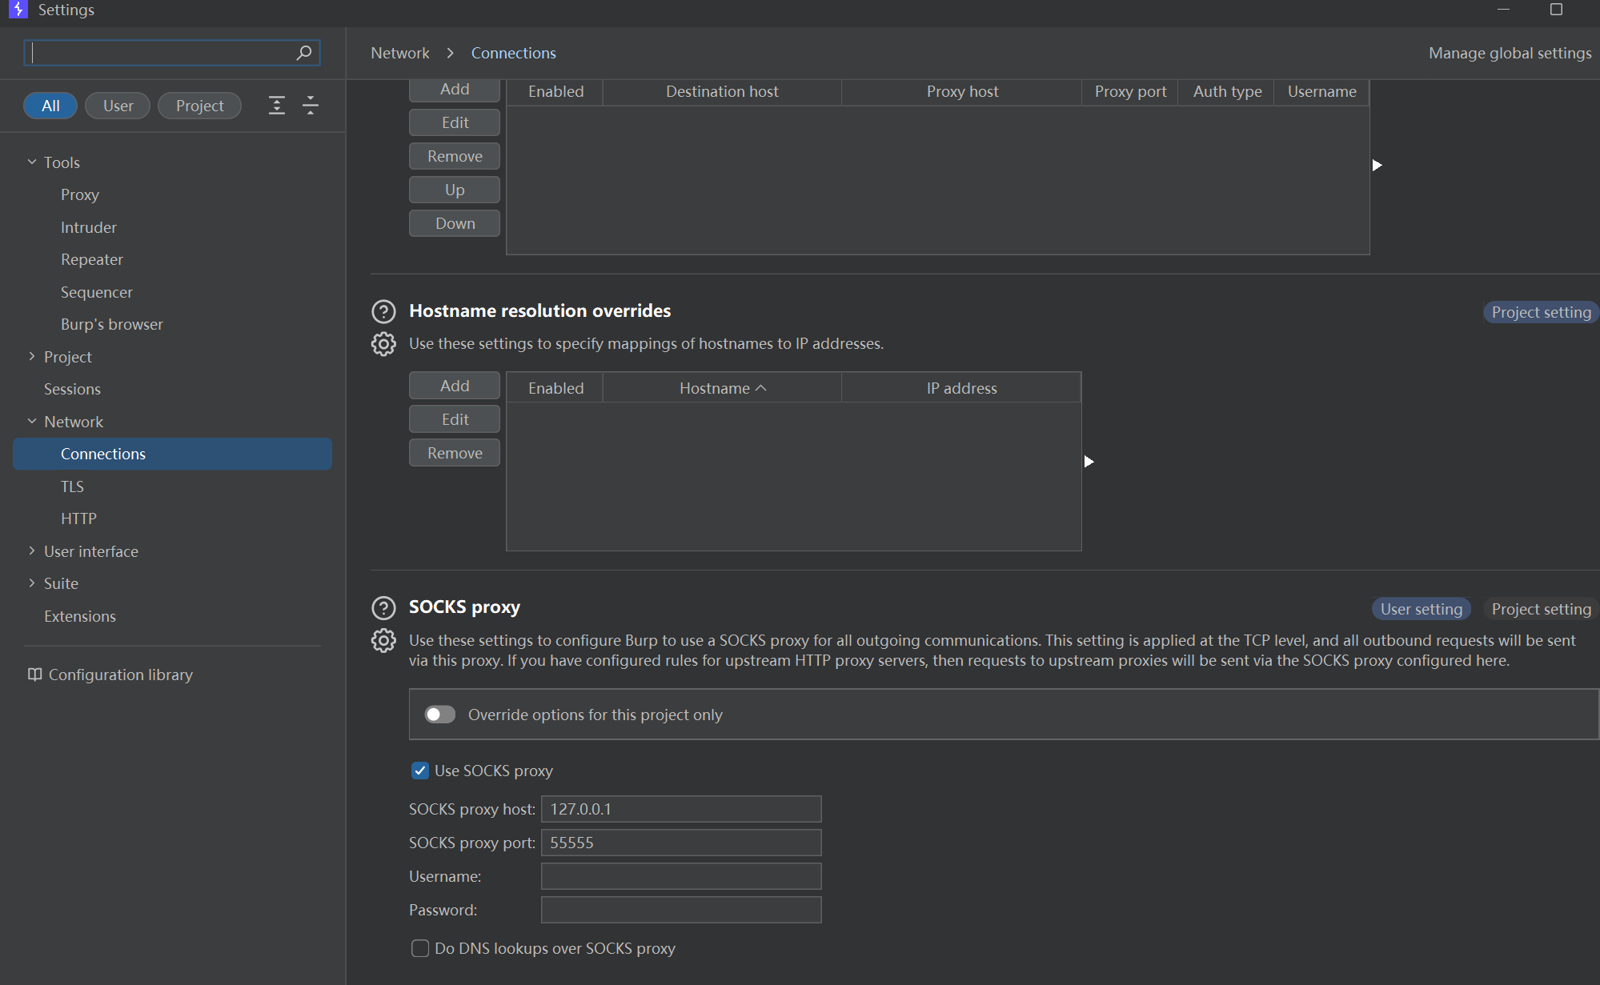Expand the User interface tree section
The image size is (1600, 985).
32,551
